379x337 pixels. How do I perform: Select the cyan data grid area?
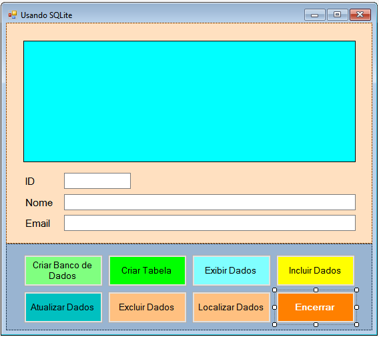[190, 101]
